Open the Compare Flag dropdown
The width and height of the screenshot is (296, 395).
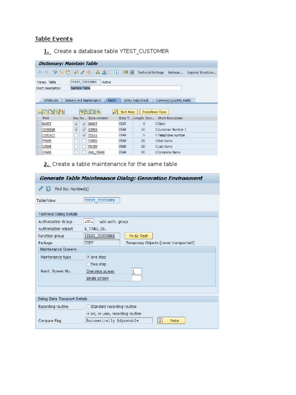tap(119, 321)
